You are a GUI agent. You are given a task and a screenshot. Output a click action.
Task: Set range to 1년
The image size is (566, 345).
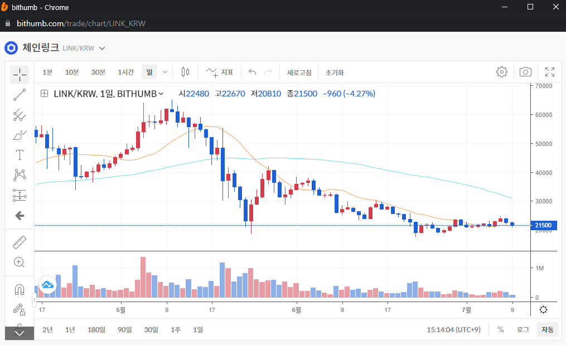(70, 329)
